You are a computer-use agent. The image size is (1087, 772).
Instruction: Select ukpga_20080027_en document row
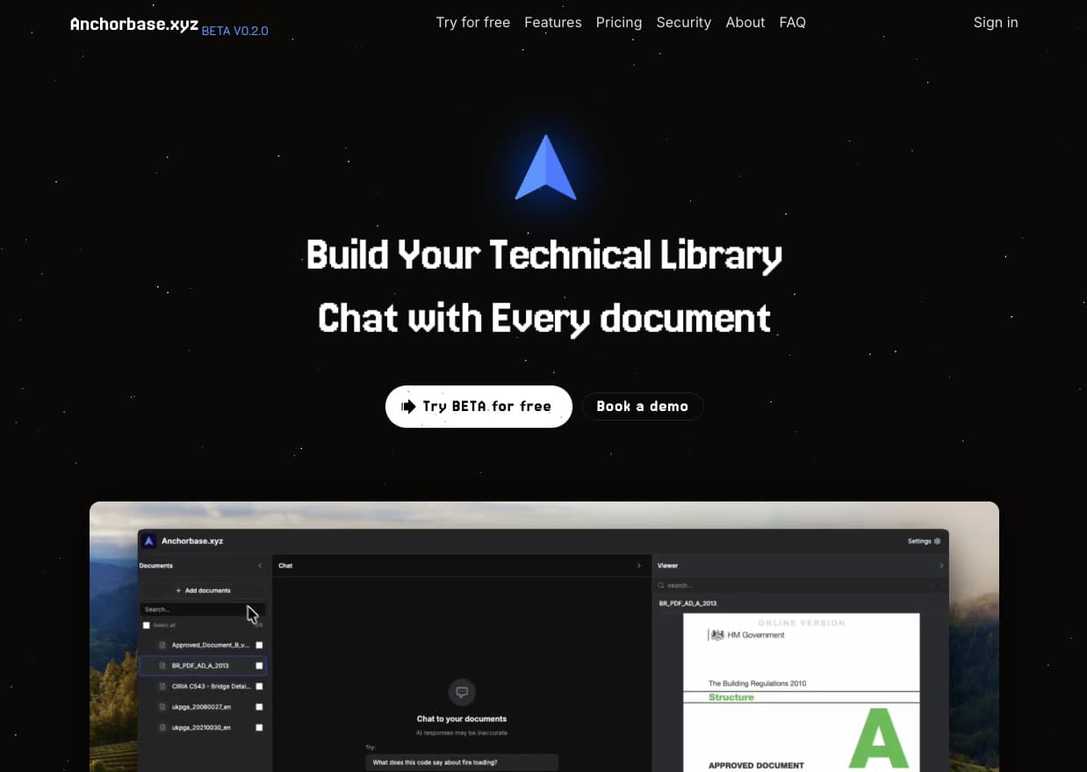[x=203, y=707]
